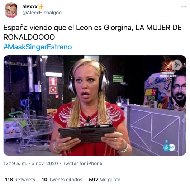
Task: Open the 12:19 a. m. timestamp
Action: [x=15, y=163]
